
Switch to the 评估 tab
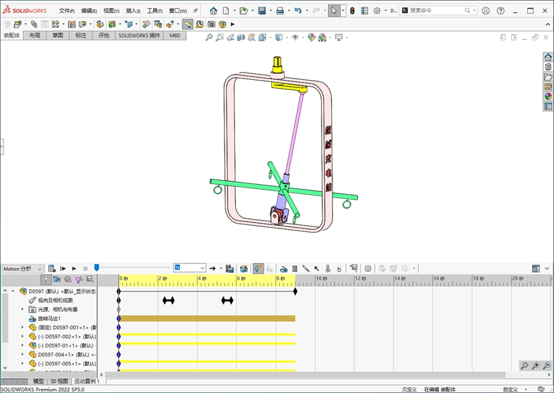[x=103, y=36]
